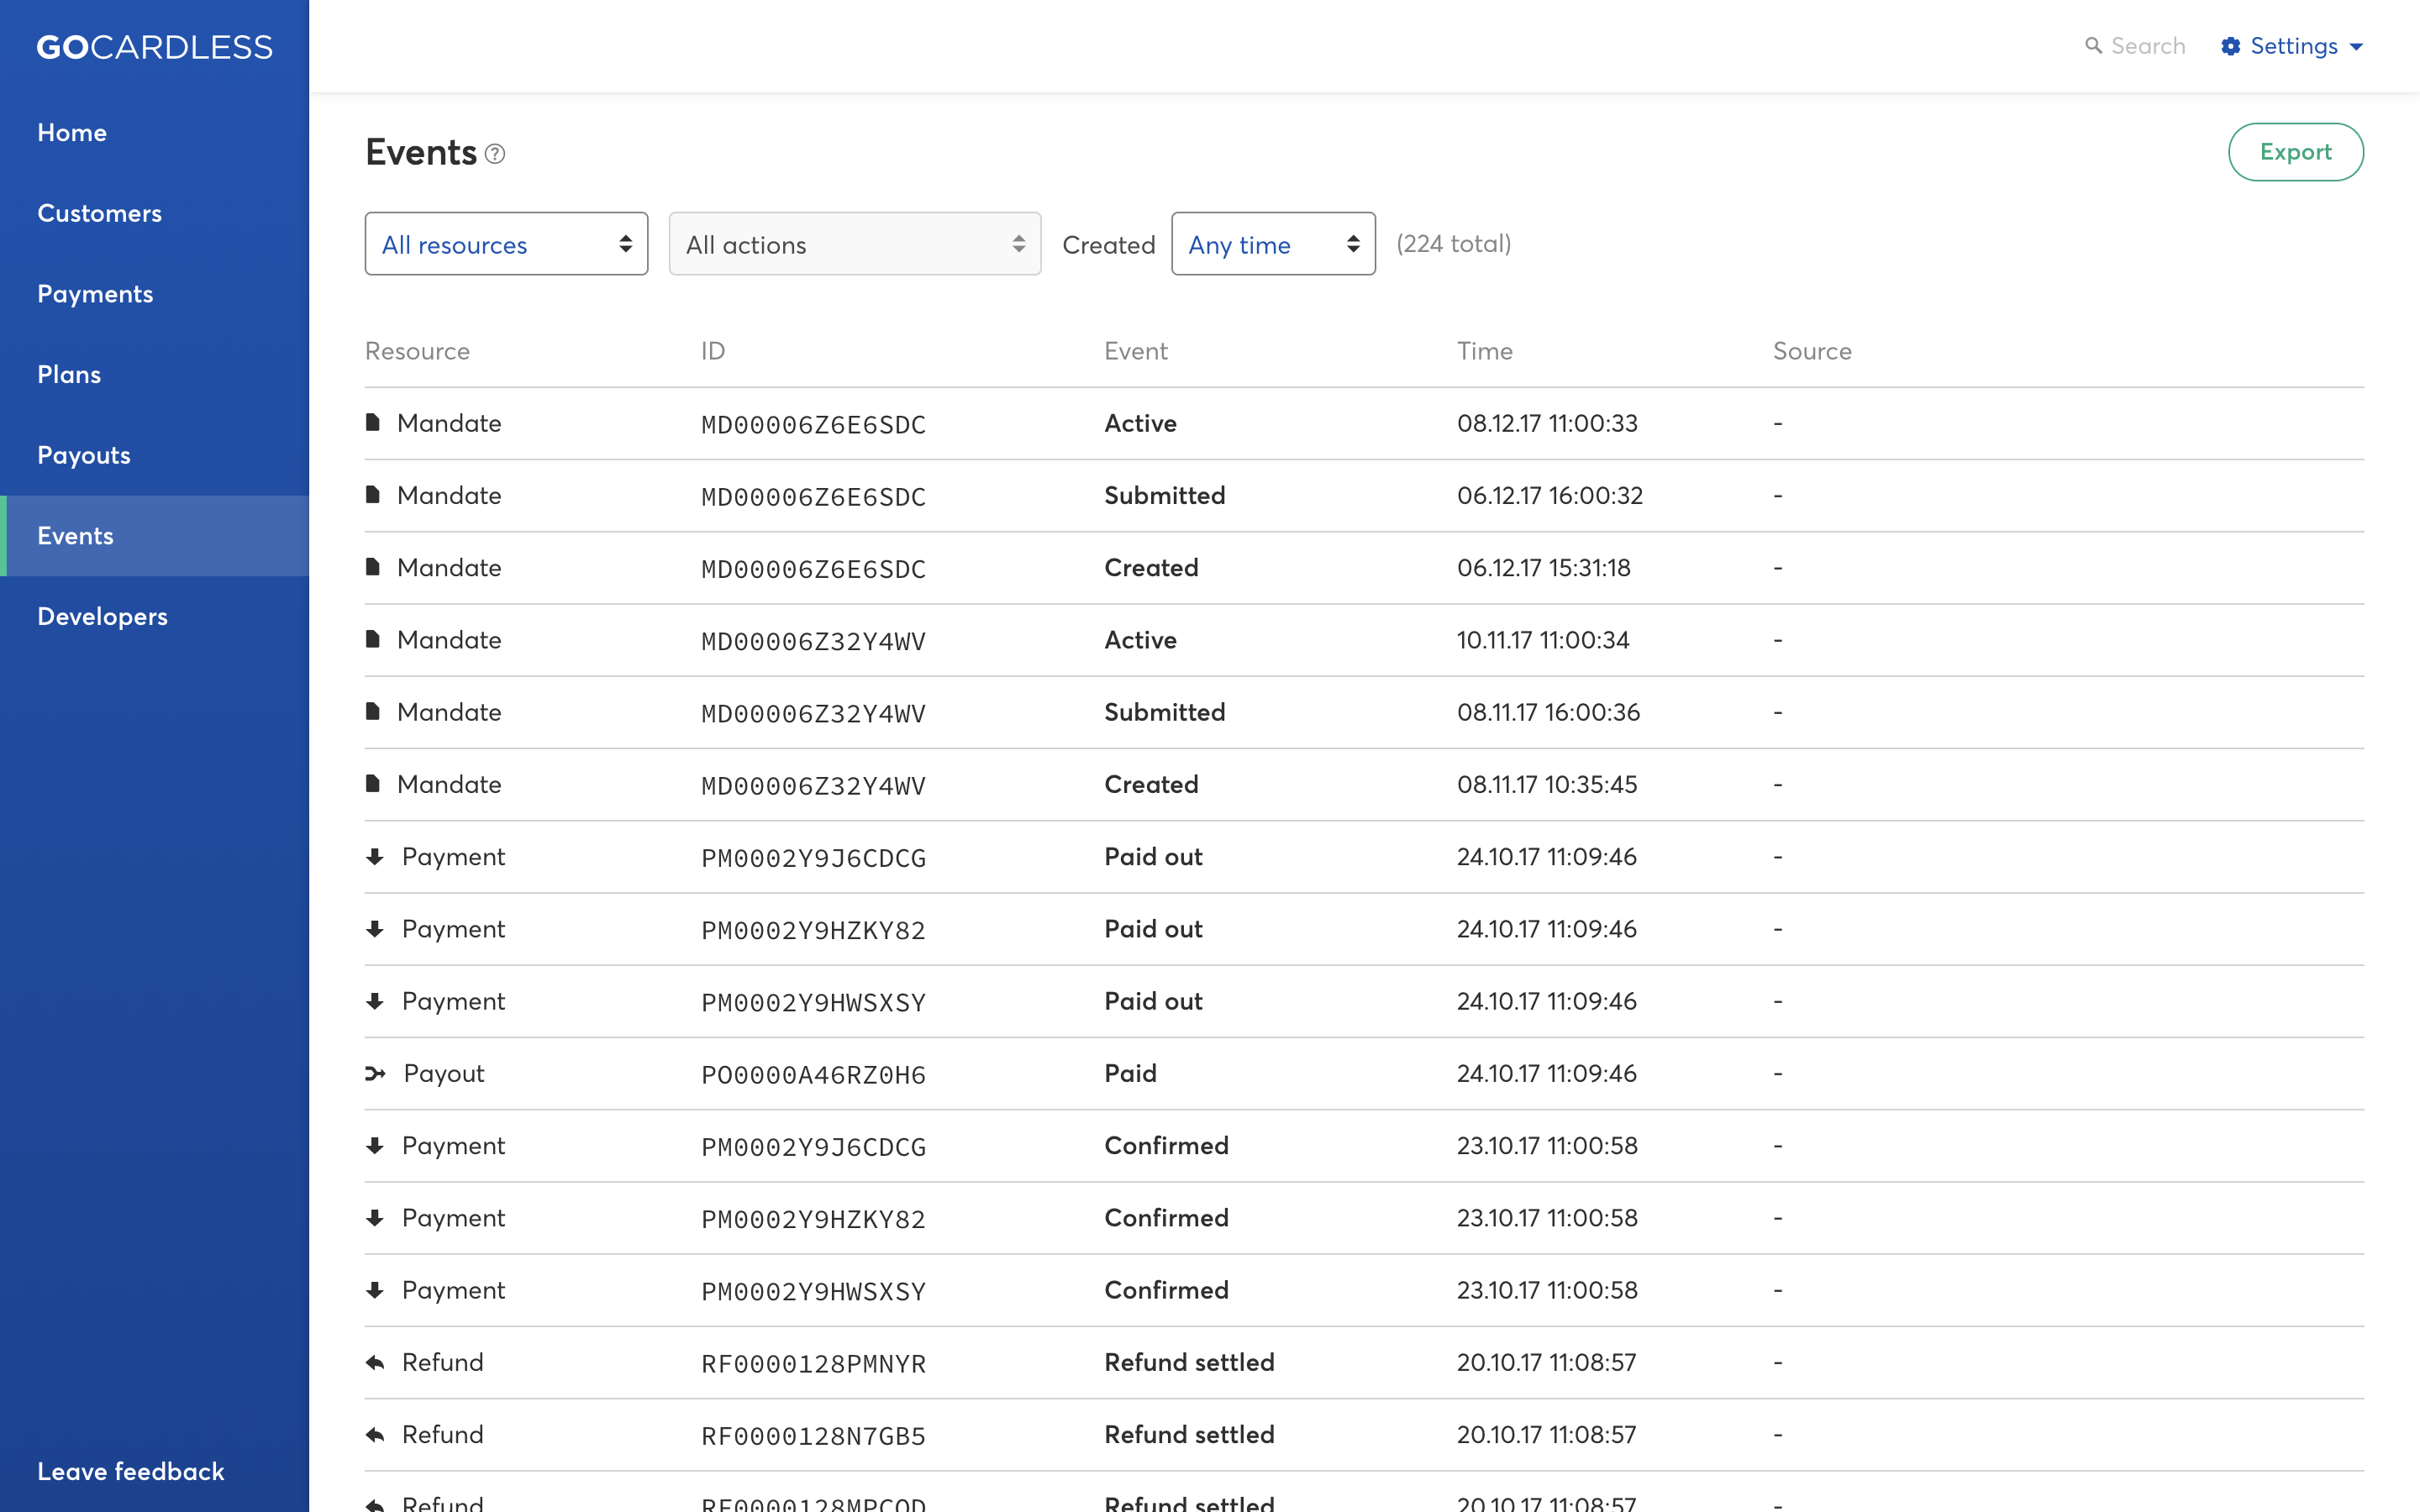
Task: Click the Settings gear icon
Action: [2230, 46]
